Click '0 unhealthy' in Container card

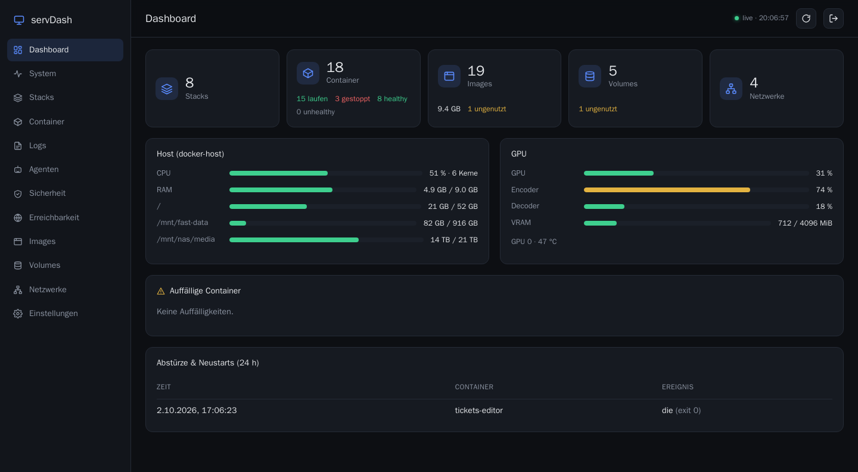(316, 112)
